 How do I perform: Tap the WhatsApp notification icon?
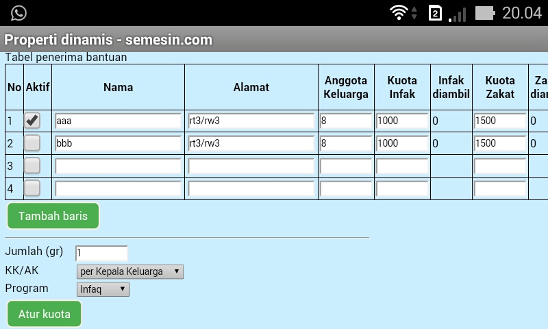point(18,13)
